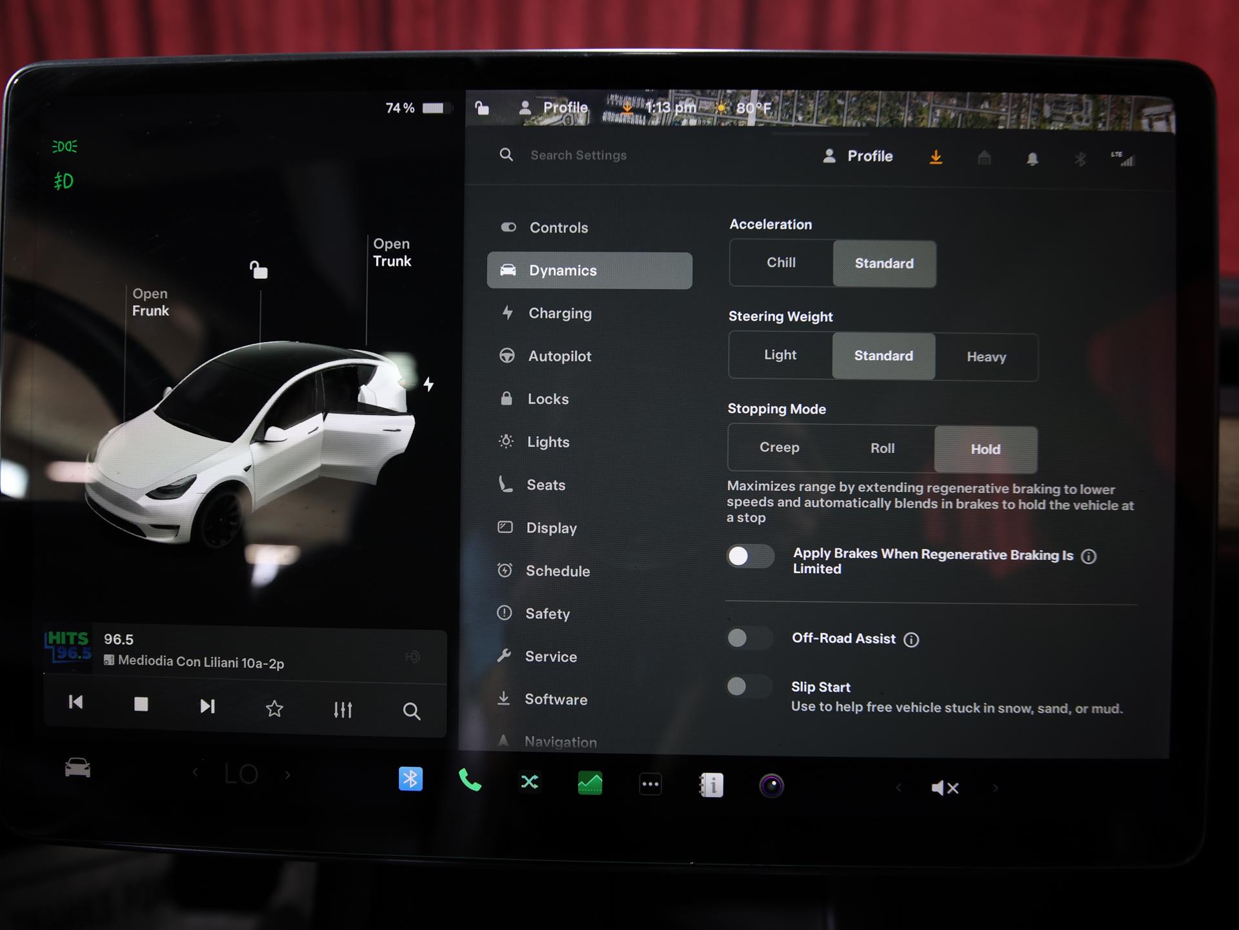Expand the all-apps three dots launcher
The height and width of the screenshot is (930, 1239).
[650, 784]
